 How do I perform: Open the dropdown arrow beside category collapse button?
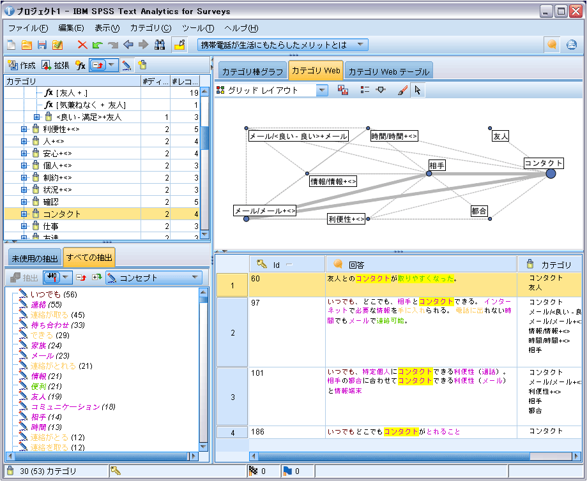pyautogui.click(x=112, y=65)
